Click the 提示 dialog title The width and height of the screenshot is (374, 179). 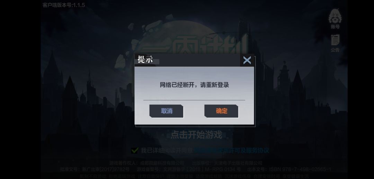pos(145,59)
